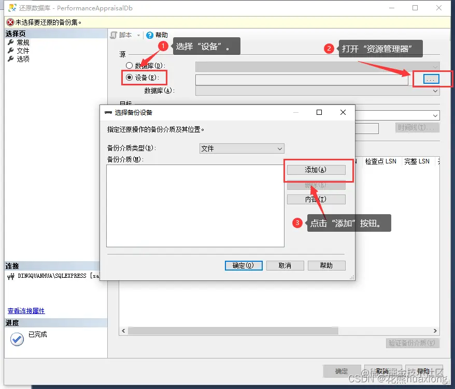Click the 检查点 LSN column header

[x=381, y=161]
